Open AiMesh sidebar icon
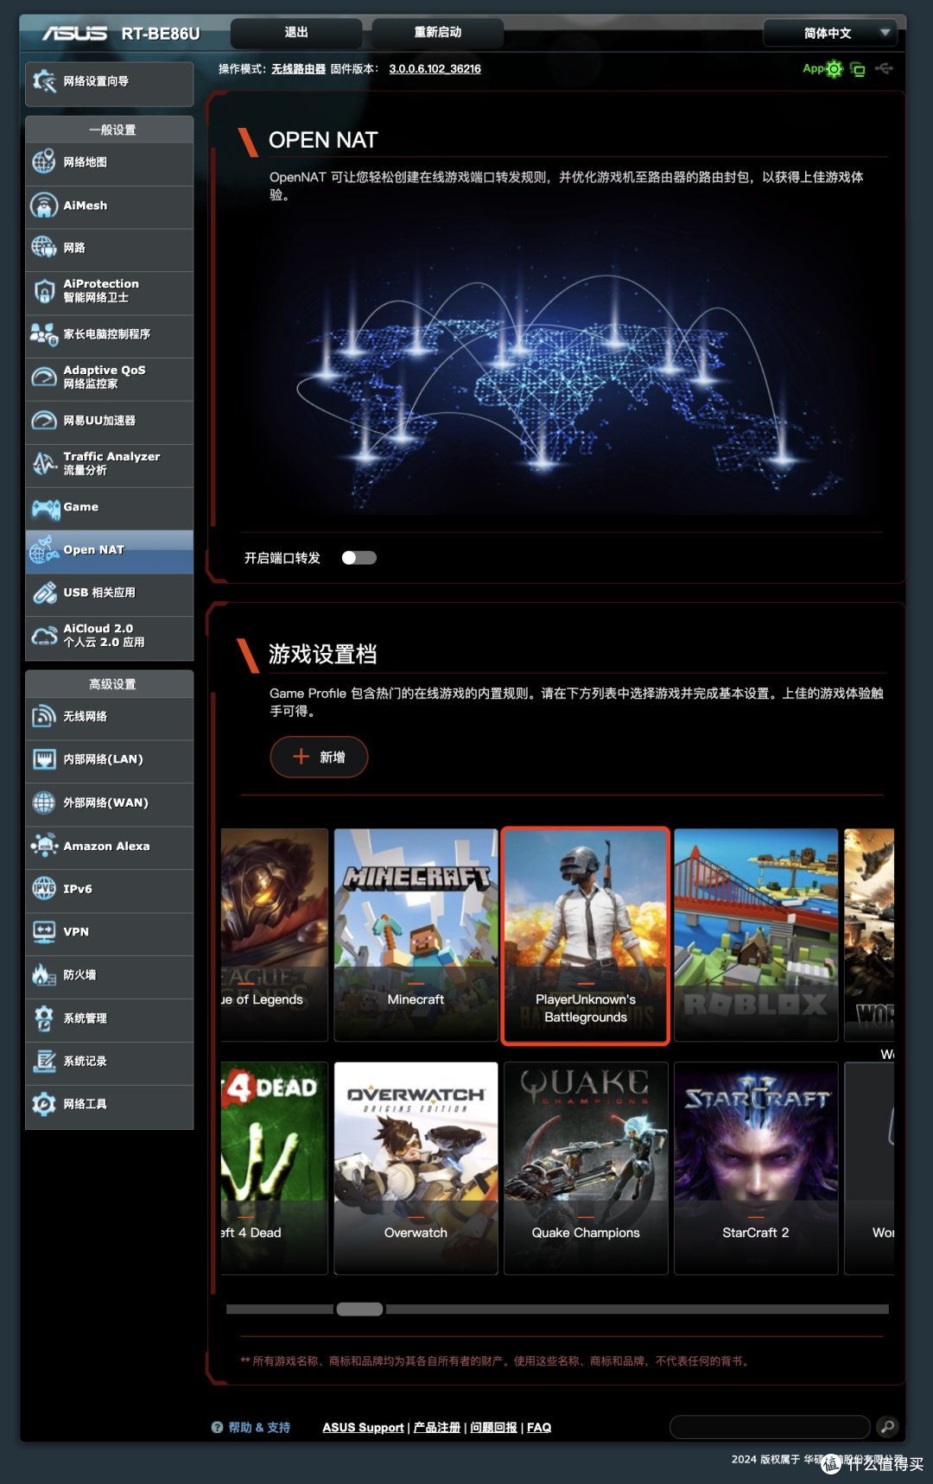933x1484 pixels. (x=44, y=206)
